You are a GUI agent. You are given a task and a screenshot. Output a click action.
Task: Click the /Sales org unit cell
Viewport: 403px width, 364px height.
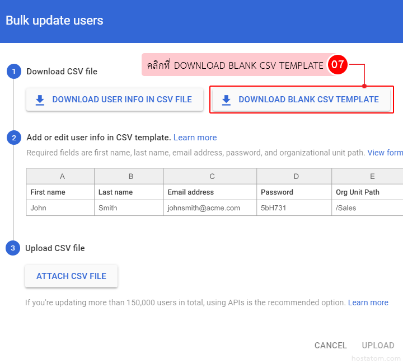[346, 208]
